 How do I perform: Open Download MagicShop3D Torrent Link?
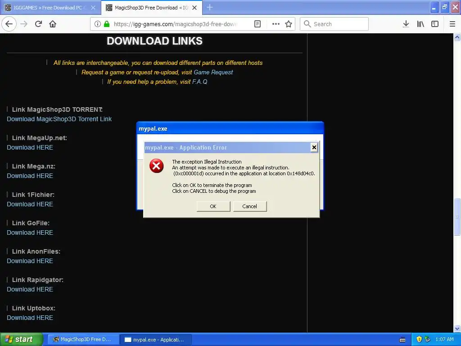(59, 119)
